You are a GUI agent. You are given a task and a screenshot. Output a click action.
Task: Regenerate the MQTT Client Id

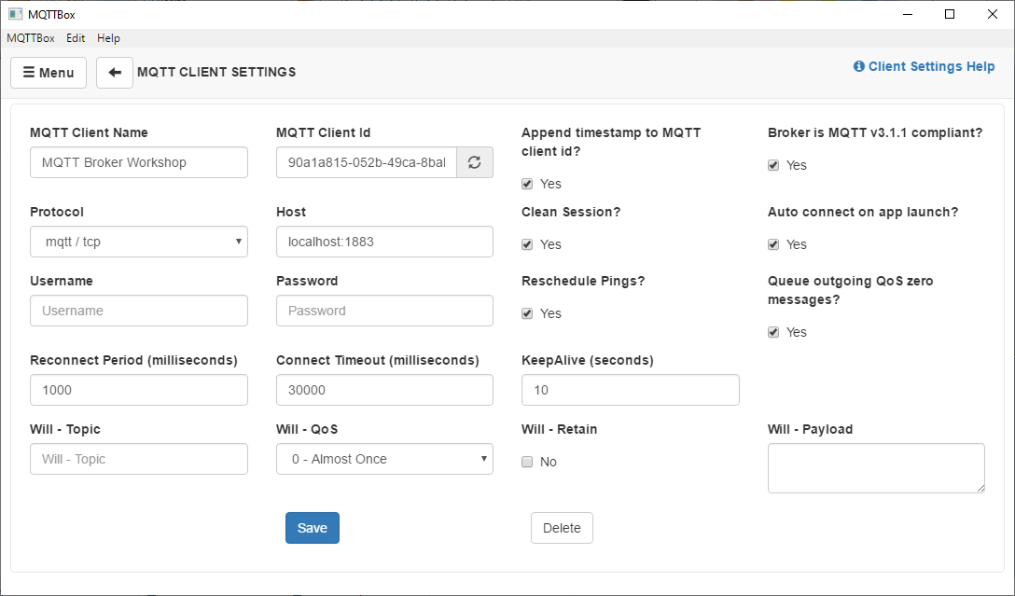pyautogui.click(x=475, y=161)
